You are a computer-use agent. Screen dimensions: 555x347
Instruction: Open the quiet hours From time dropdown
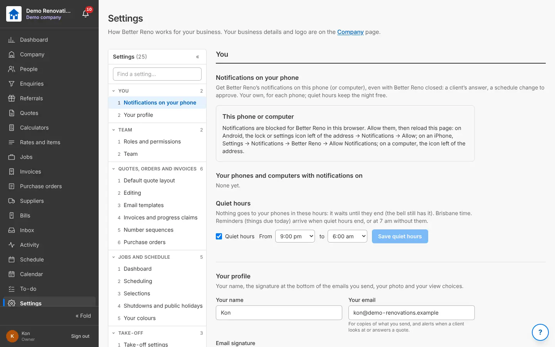pos(295,236)
